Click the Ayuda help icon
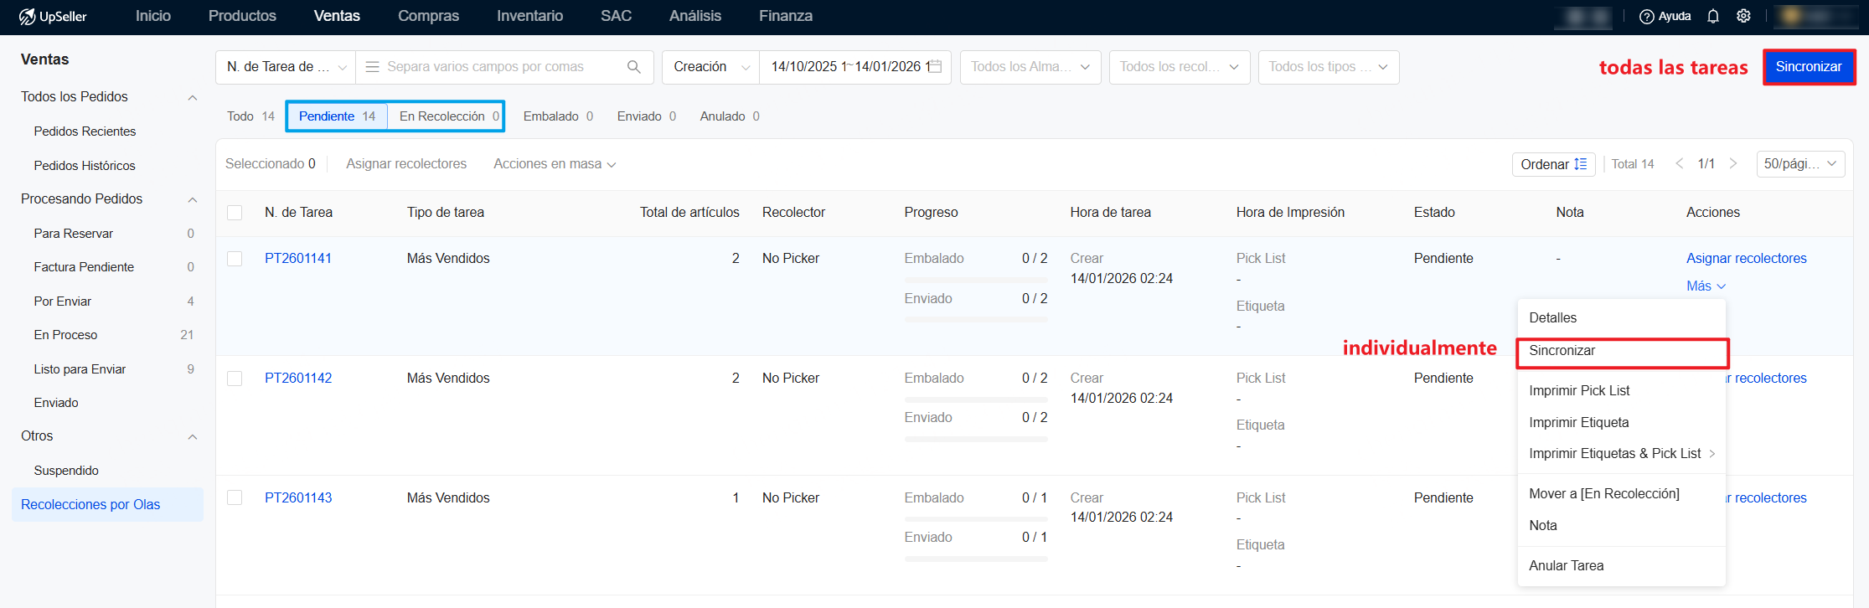 pyautogui.click(x=1646, y=17)
